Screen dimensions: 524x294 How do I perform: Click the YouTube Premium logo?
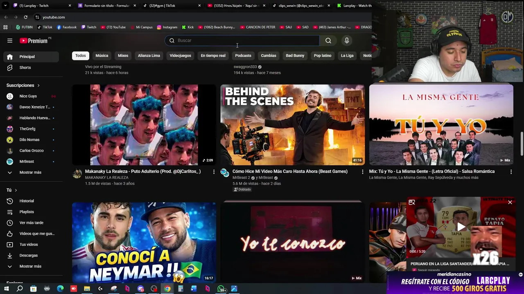[34, 40]
